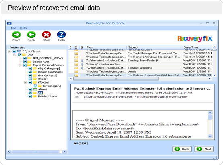Click attachment icon of Emailing afixdemo email
Image resolution: width=223 pixels, height=165 pixels.
point(82,68)
